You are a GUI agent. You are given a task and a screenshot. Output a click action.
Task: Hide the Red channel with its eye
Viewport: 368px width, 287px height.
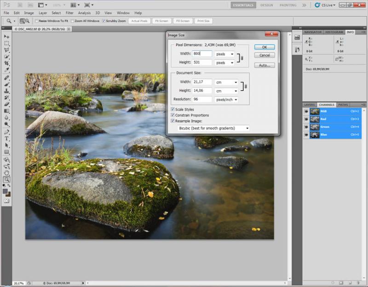click(x=306, y=119)
